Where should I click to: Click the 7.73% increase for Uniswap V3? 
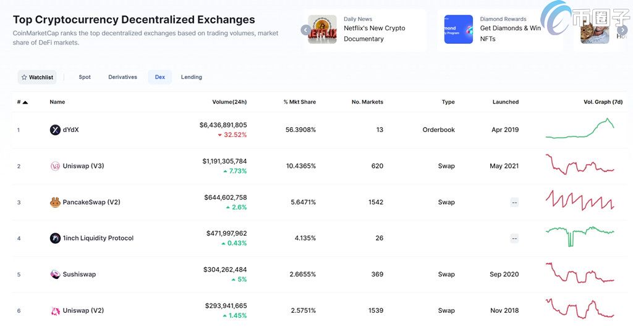point(235,171)
